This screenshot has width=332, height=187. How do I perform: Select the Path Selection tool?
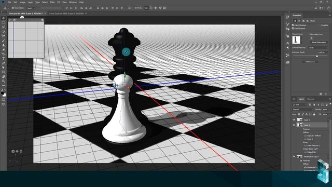pyautogui.click(x=4, y=68)
